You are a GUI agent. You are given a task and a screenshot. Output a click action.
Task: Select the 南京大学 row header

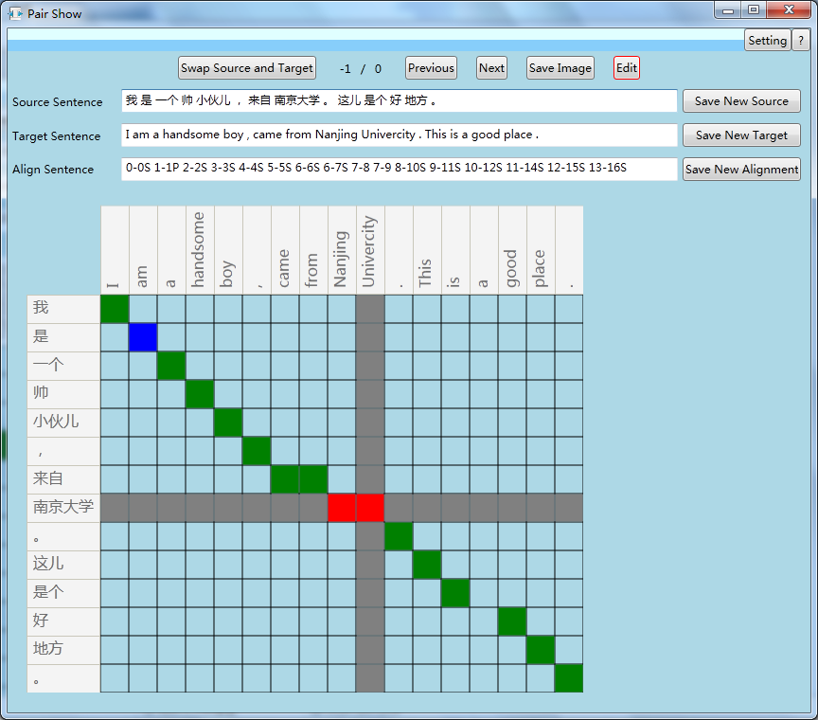(x=63, y=508)
